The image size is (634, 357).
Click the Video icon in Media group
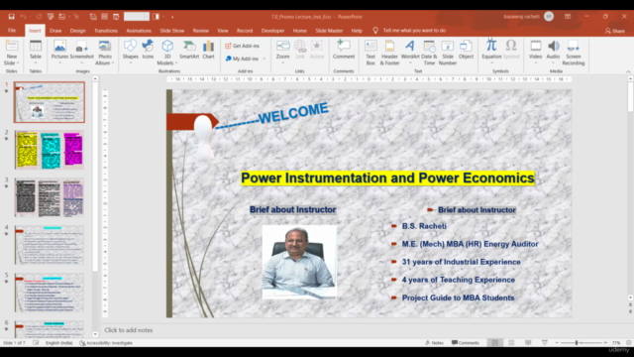tap(535, 46)
